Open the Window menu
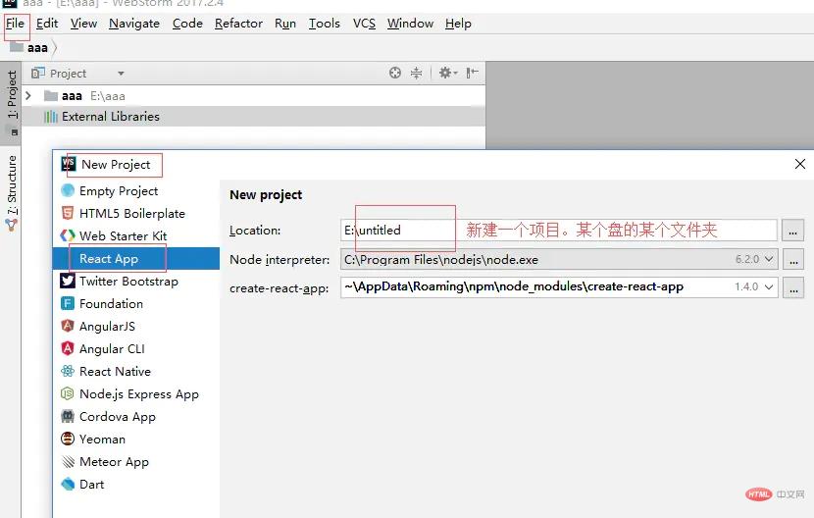814x518 pixels. [x=410, y=24]
